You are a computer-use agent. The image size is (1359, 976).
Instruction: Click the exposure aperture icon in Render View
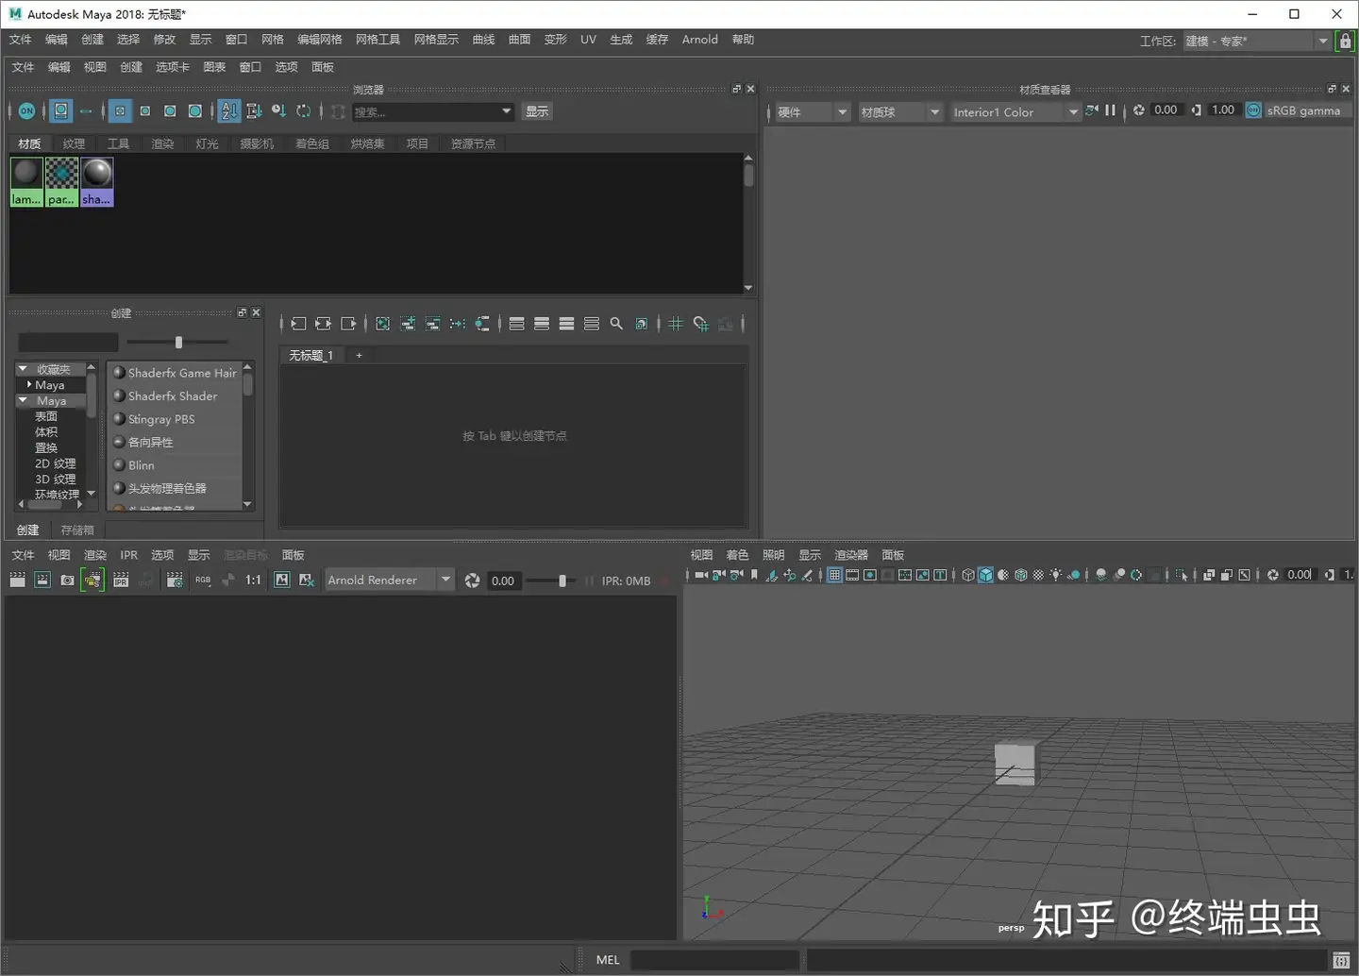[x=473, y=581]
